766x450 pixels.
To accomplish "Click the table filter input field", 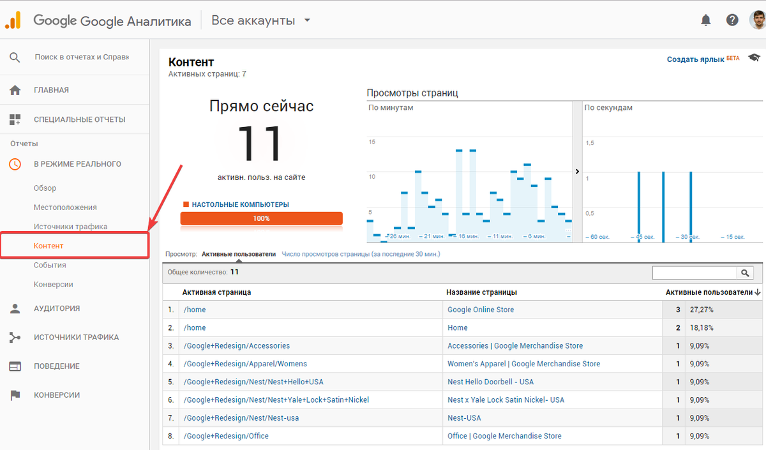I will point(695,273).
